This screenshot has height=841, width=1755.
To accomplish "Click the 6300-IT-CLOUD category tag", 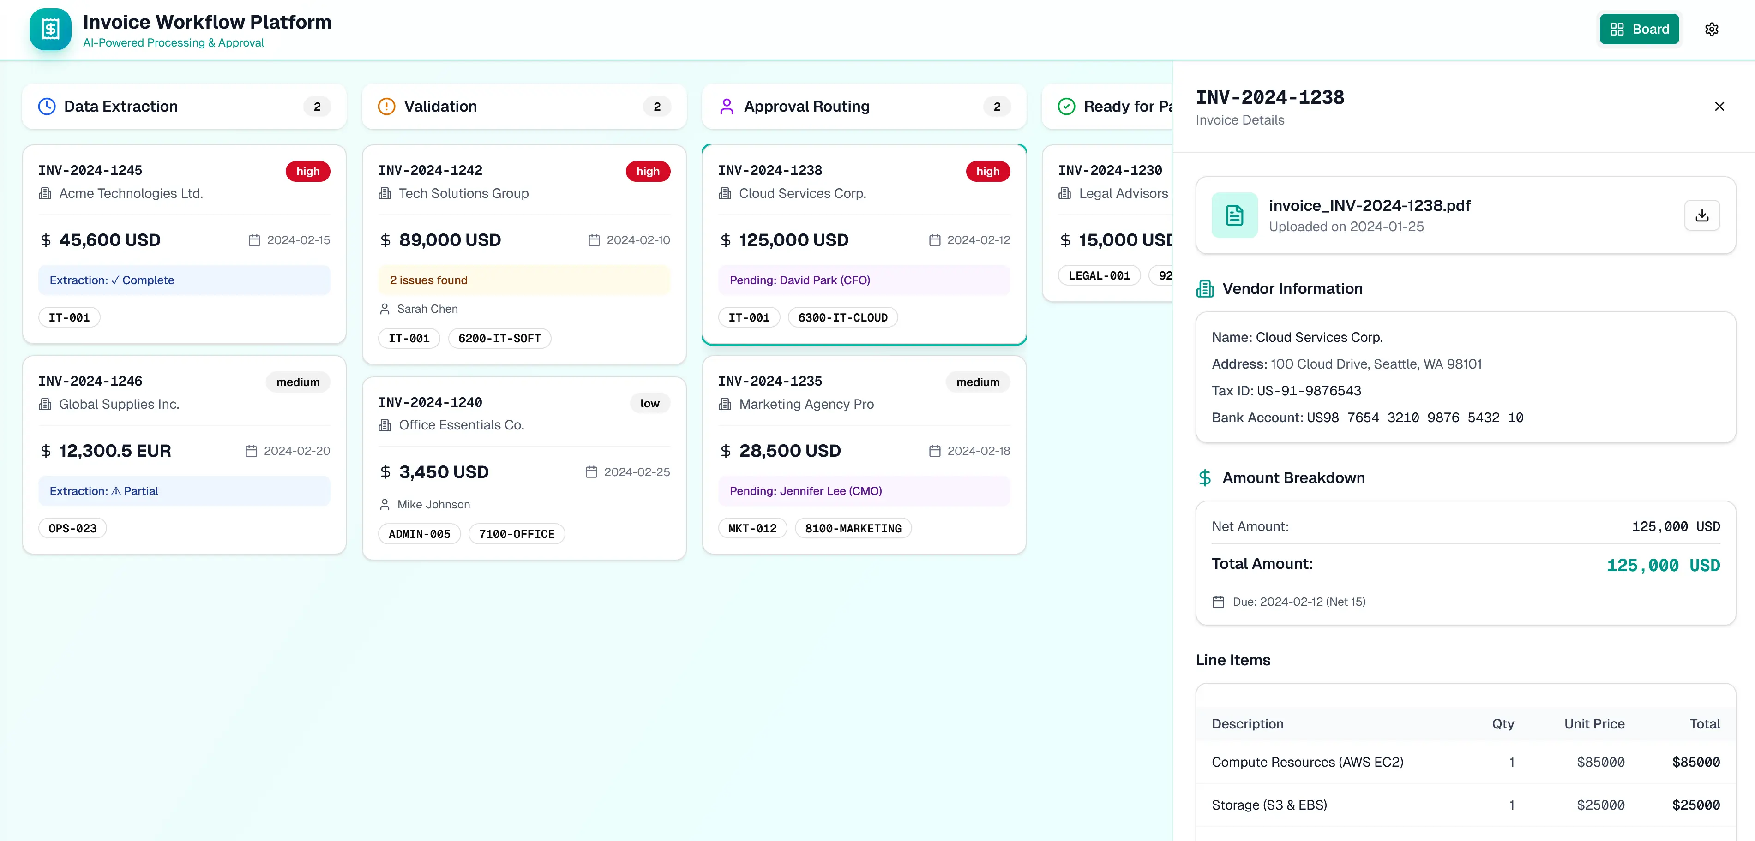I will tap(843, 317).
